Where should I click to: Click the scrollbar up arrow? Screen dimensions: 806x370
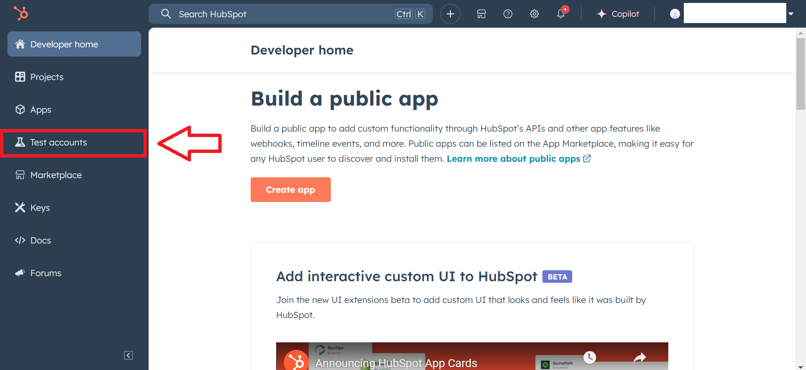[x=801, y=33]
